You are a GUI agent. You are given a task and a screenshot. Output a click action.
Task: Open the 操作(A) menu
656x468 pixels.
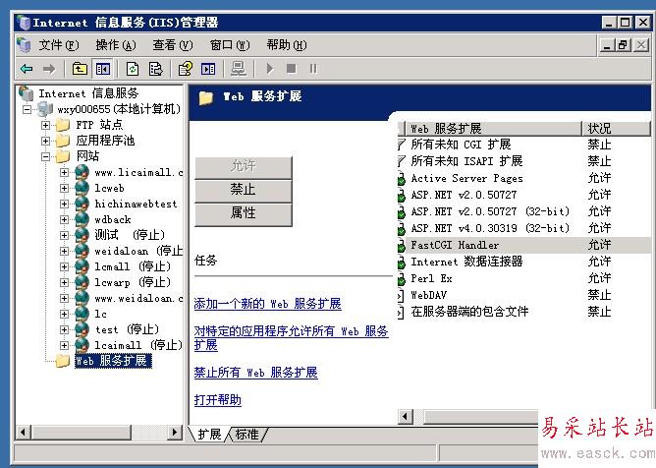click(116, 45)
